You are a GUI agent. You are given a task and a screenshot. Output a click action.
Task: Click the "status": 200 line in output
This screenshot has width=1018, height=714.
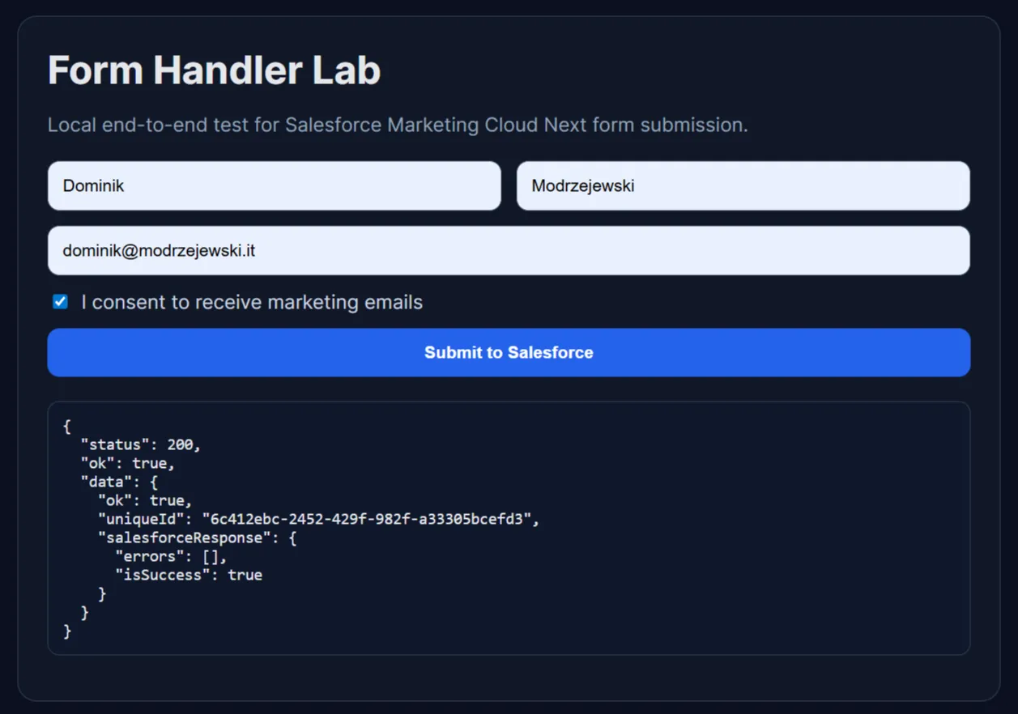tap(140, 444)
